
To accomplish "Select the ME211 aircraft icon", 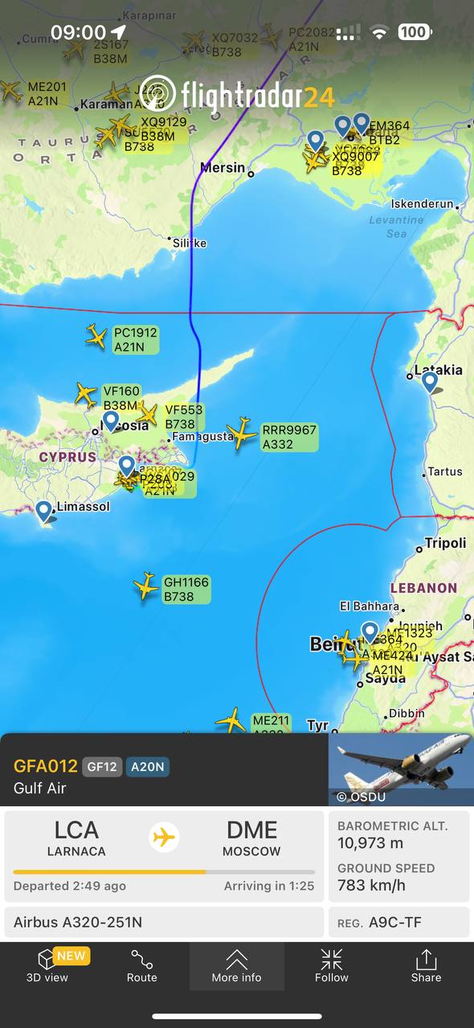I will (x=231, y=720).
